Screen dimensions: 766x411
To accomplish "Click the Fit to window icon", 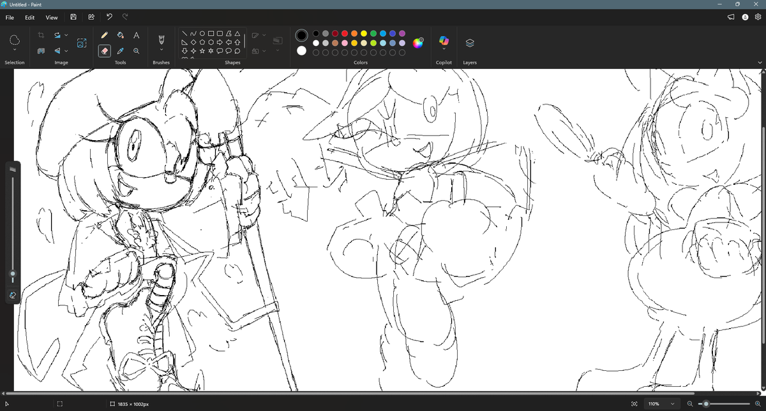I will click(634, 404).
